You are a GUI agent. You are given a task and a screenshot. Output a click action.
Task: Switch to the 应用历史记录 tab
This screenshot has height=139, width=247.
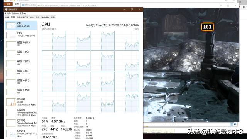click(22, 17)
